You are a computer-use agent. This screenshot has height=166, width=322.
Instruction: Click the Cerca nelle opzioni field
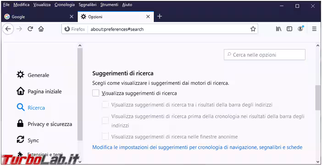click(265, 55)
